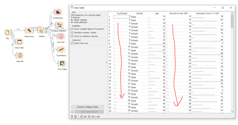Viewport: 238px width, 125px height.
Task: Click Age cell 67 in row 11
Action: [x=157, y=50]
